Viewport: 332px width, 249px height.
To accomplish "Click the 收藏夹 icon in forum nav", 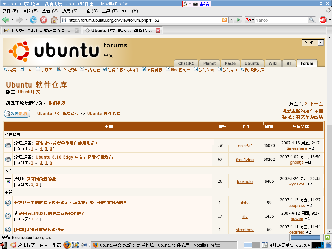I will [38, 69].
